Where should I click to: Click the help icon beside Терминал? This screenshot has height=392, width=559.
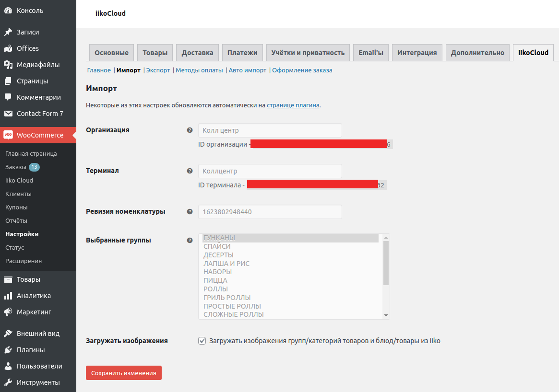(x=190, y=171)
